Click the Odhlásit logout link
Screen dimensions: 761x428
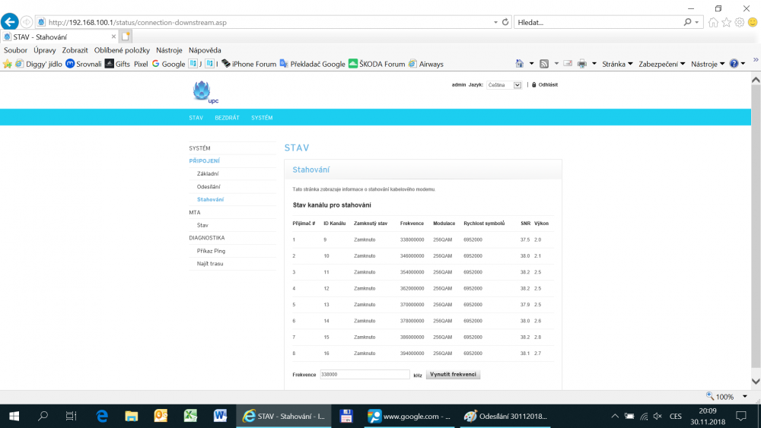pyautogui.click(x=547, y=85)
